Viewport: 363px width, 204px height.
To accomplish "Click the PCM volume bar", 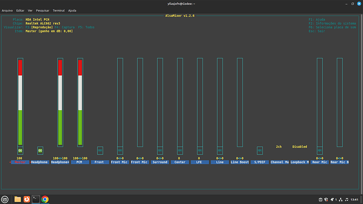I will point(80,102).
